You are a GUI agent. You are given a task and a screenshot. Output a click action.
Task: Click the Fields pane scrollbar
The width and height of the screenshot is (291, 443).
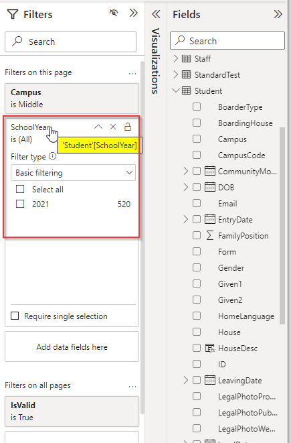(282, 225)
